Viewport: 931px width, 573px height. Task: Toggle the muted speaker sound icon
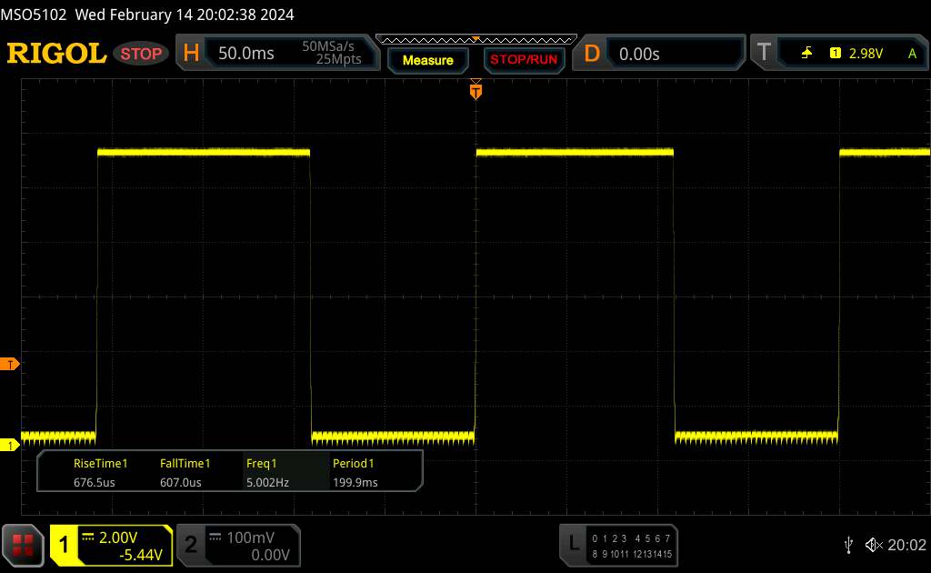pyautogui.click(x=874, y=545)
